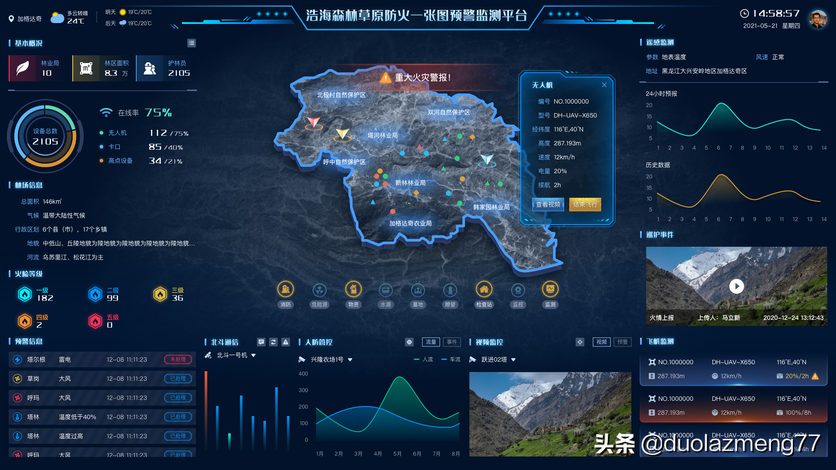Expand the 跃进02塔 camera dropdown

[x=513, y=360]
